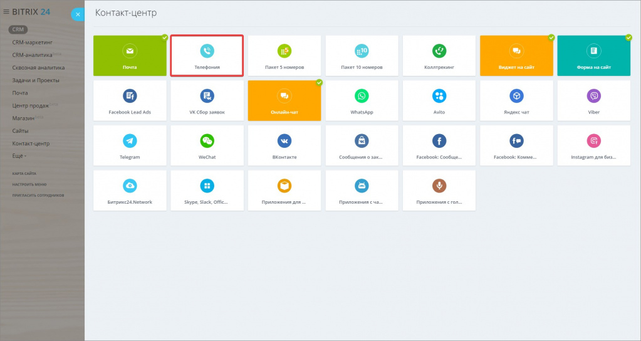Open Сайты in the sidebar

21,131
